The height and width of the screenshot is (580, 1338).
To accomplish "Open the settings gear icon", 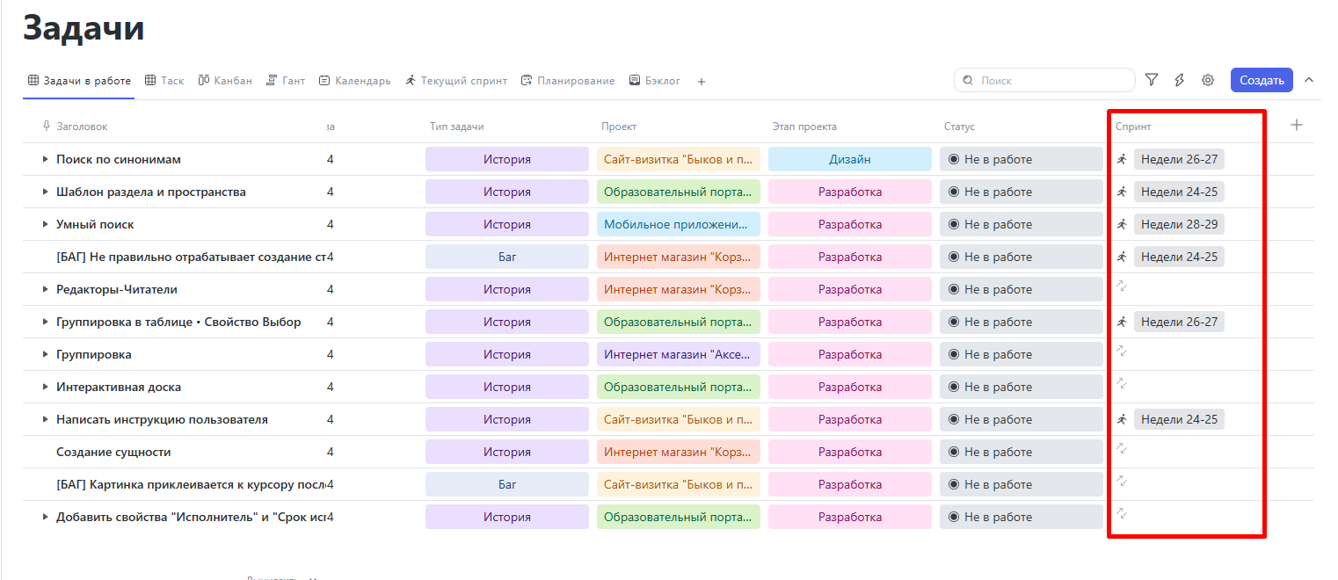I will pyautogui.click(x=1208, y=80).
